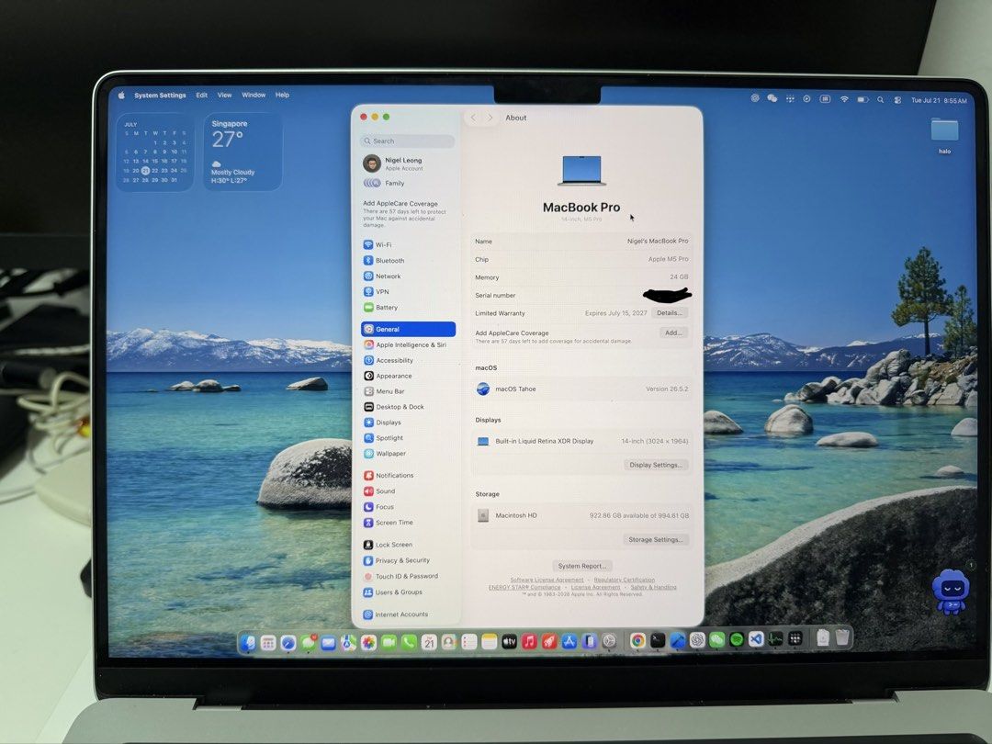Launch Spotify from the Dock
992x744 pixels.
737,640
